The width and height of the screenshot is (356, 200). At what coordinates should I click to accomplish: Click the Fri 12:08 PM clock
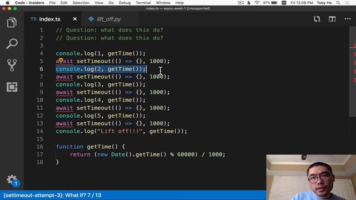pyautogui.click(x=301, y=3)
